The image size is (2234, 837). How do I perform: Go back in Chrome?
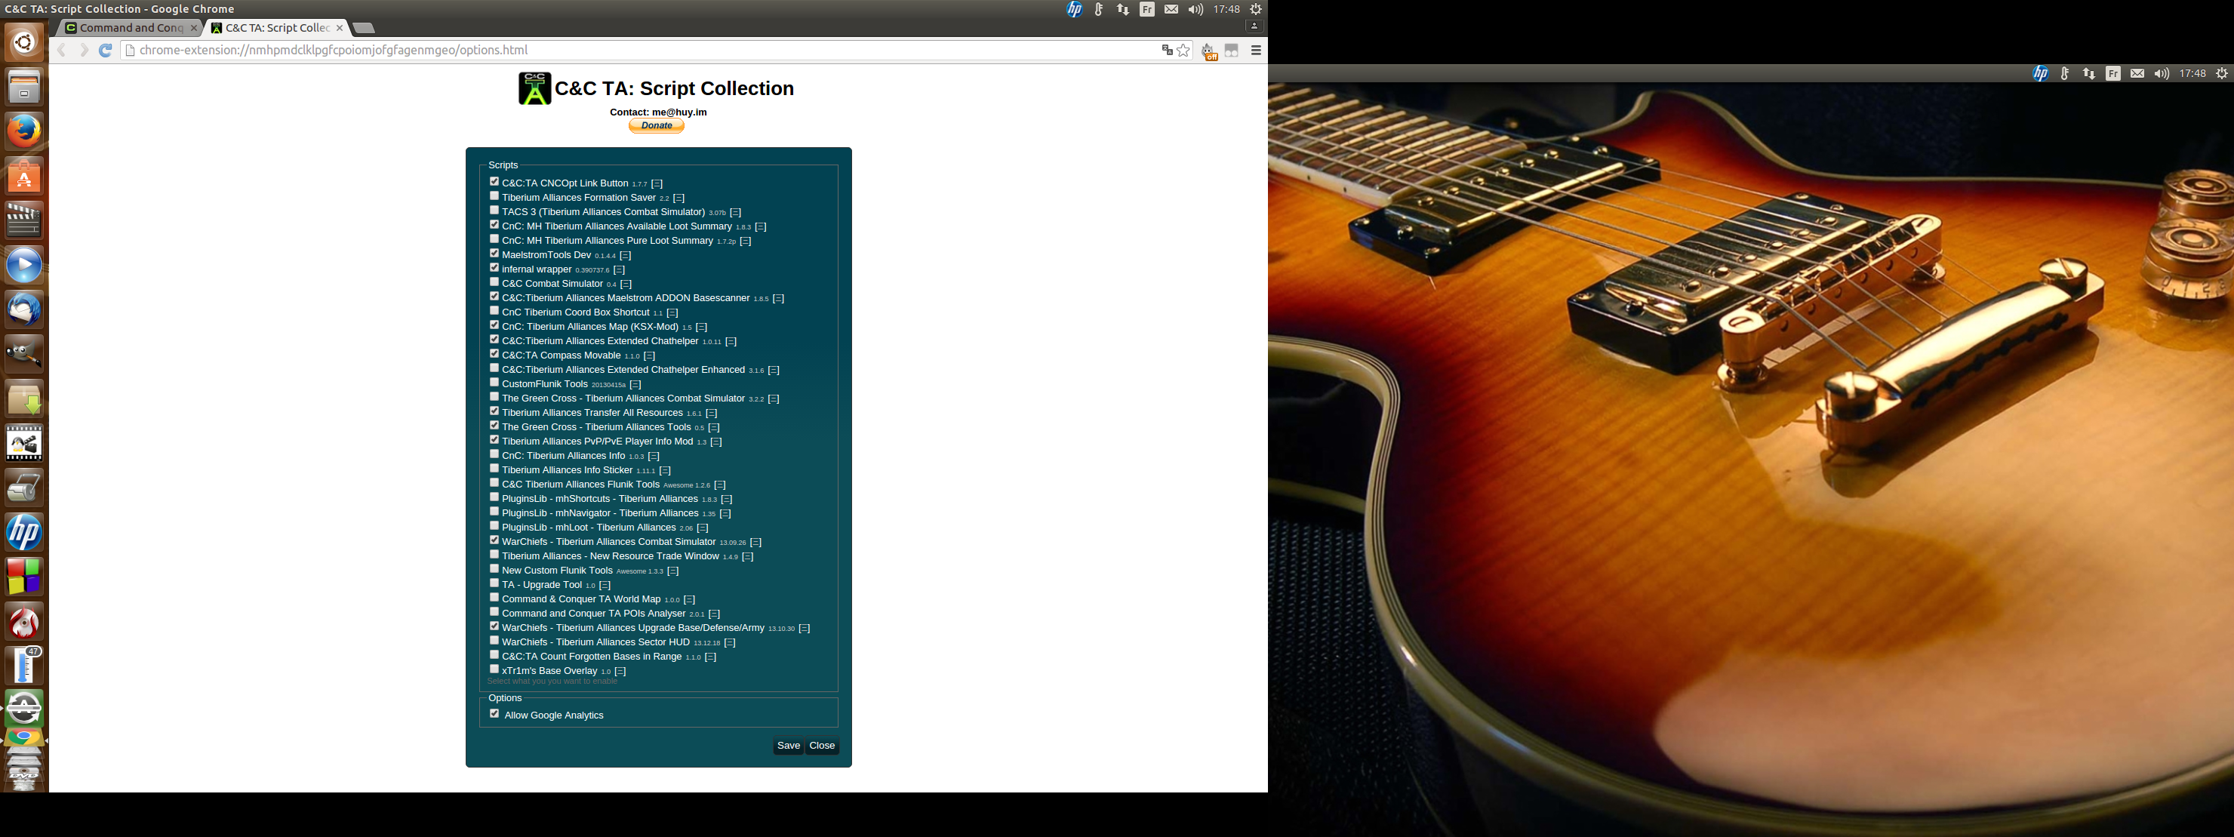click(x=62, y=51)
